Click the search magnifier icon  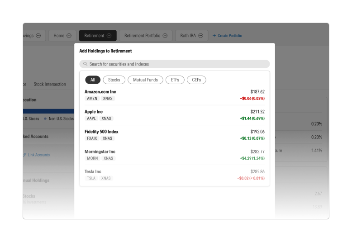(85, 64)
